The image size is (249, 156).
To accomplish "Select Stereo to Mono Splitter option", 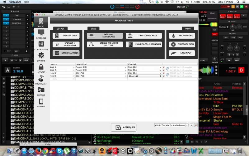I will click(x=105, y=44).
